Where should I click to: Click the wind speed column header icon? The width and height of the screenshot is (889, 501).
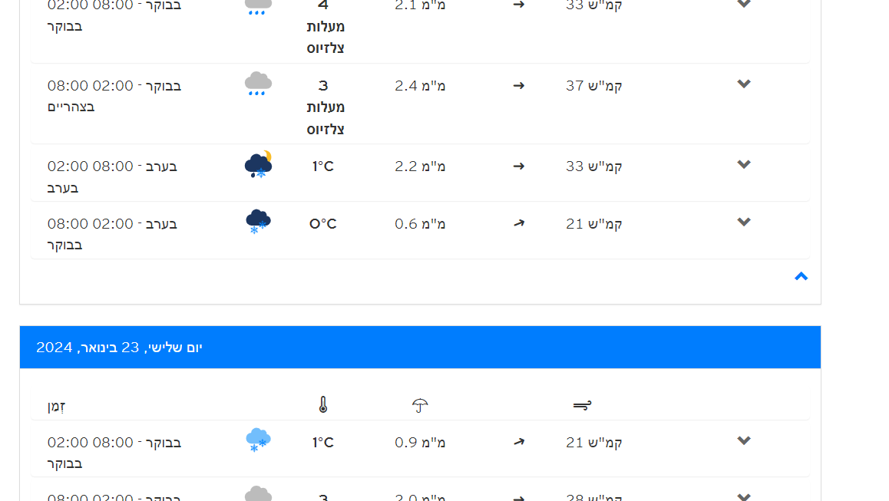582,405
